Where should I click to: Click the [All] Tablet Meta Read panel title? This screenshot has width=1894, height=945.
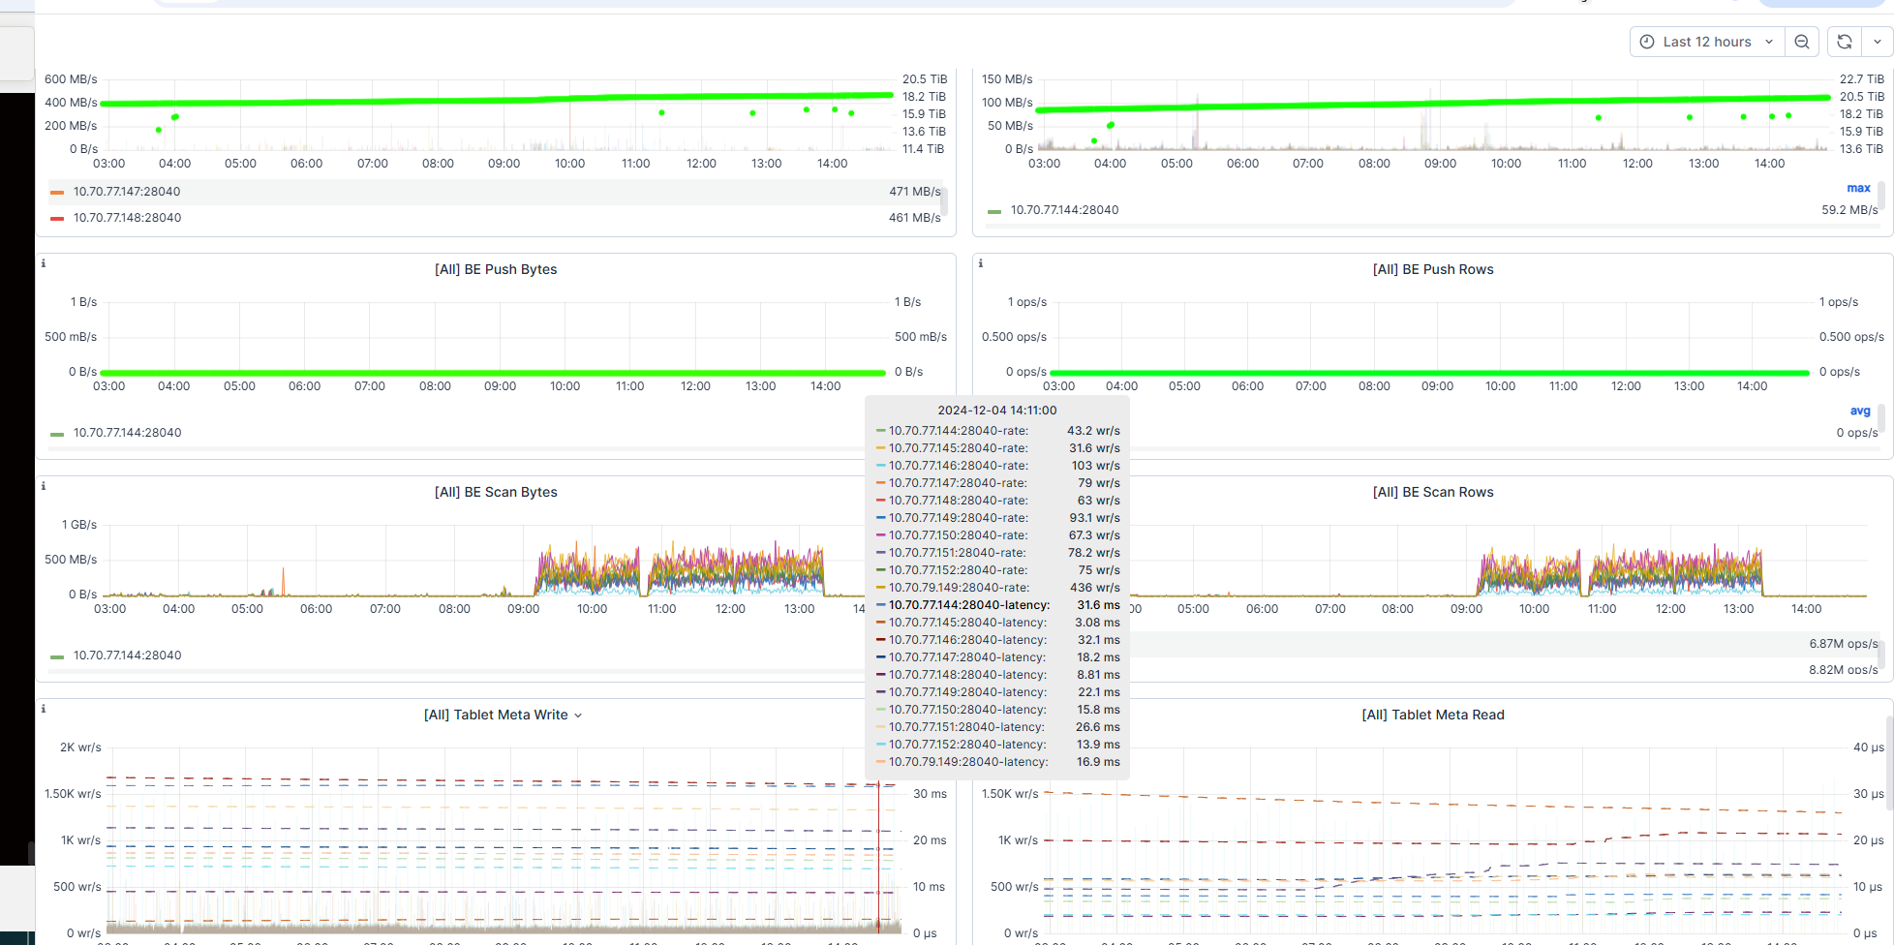pos(1433,715)
